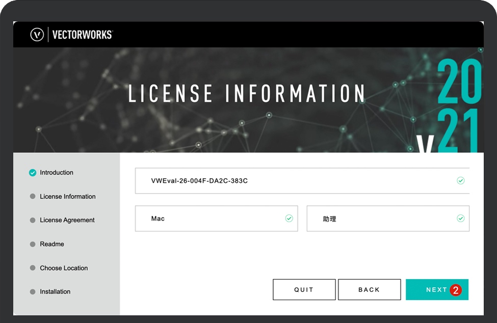The image size is (497, 323).
Task: Select the License Agreement step label
Action: click(67, 220)
